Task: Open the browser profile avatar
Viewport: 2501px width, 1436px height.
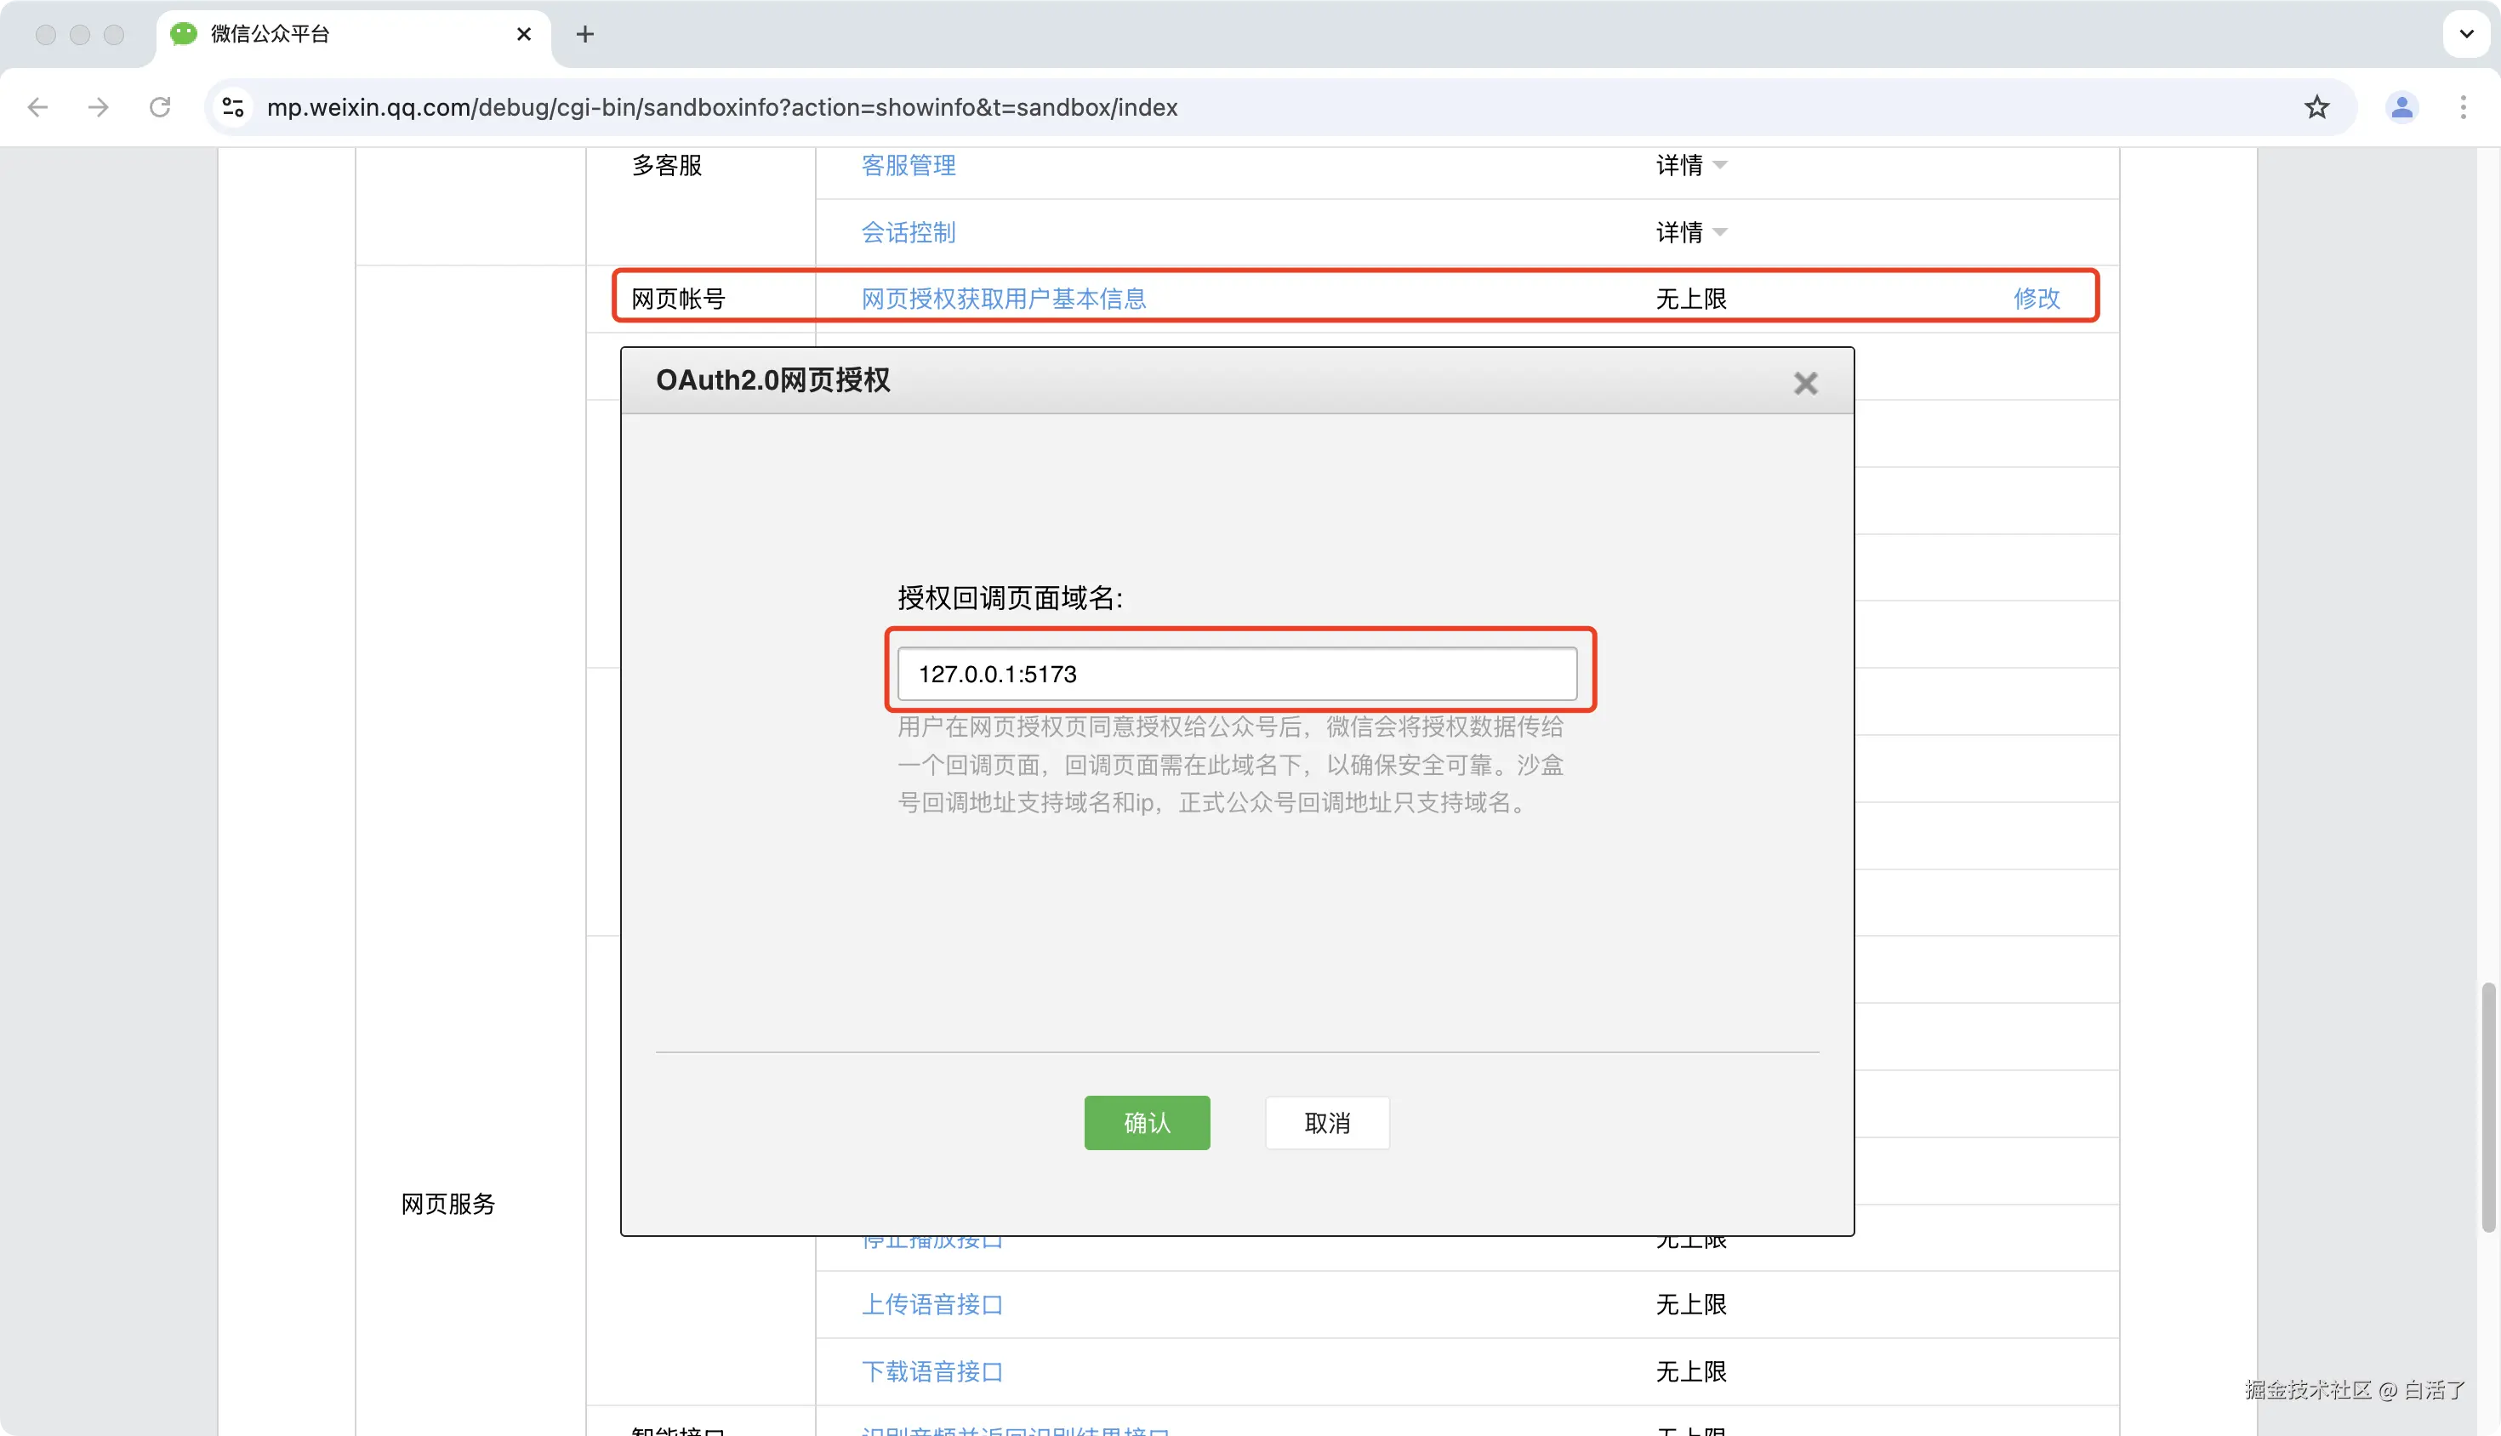Action: coord(2401,107)
